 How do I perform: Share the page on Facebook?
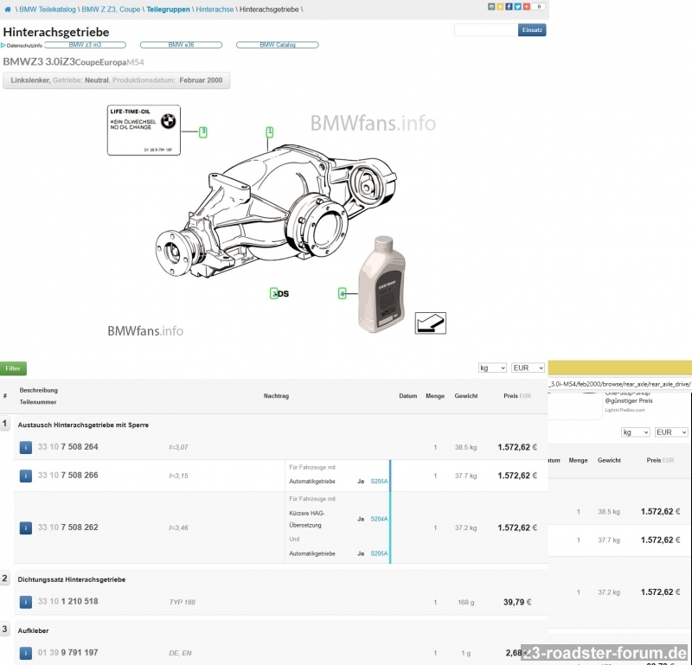coord(508,6)
